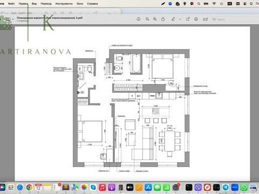Viewport: 259px width, 194px height.
Task: Click the Spotlight search icon in the menu bar
Action: [x=199, y=4]
